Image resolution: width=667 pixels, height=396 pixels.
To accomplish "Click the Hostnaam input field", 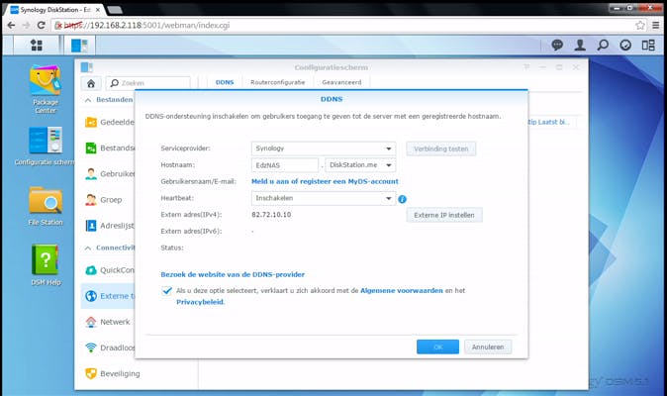I will point(285,165).
